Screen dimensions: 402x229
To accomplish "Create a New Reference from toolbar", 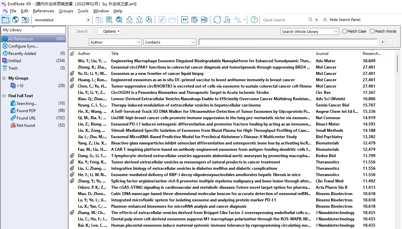I will point(109,20).
